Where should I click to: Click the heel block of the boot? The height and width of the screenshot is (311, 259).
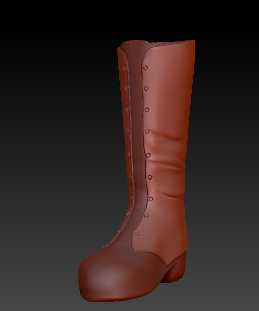pyautogui.click(x=174, y=267)
